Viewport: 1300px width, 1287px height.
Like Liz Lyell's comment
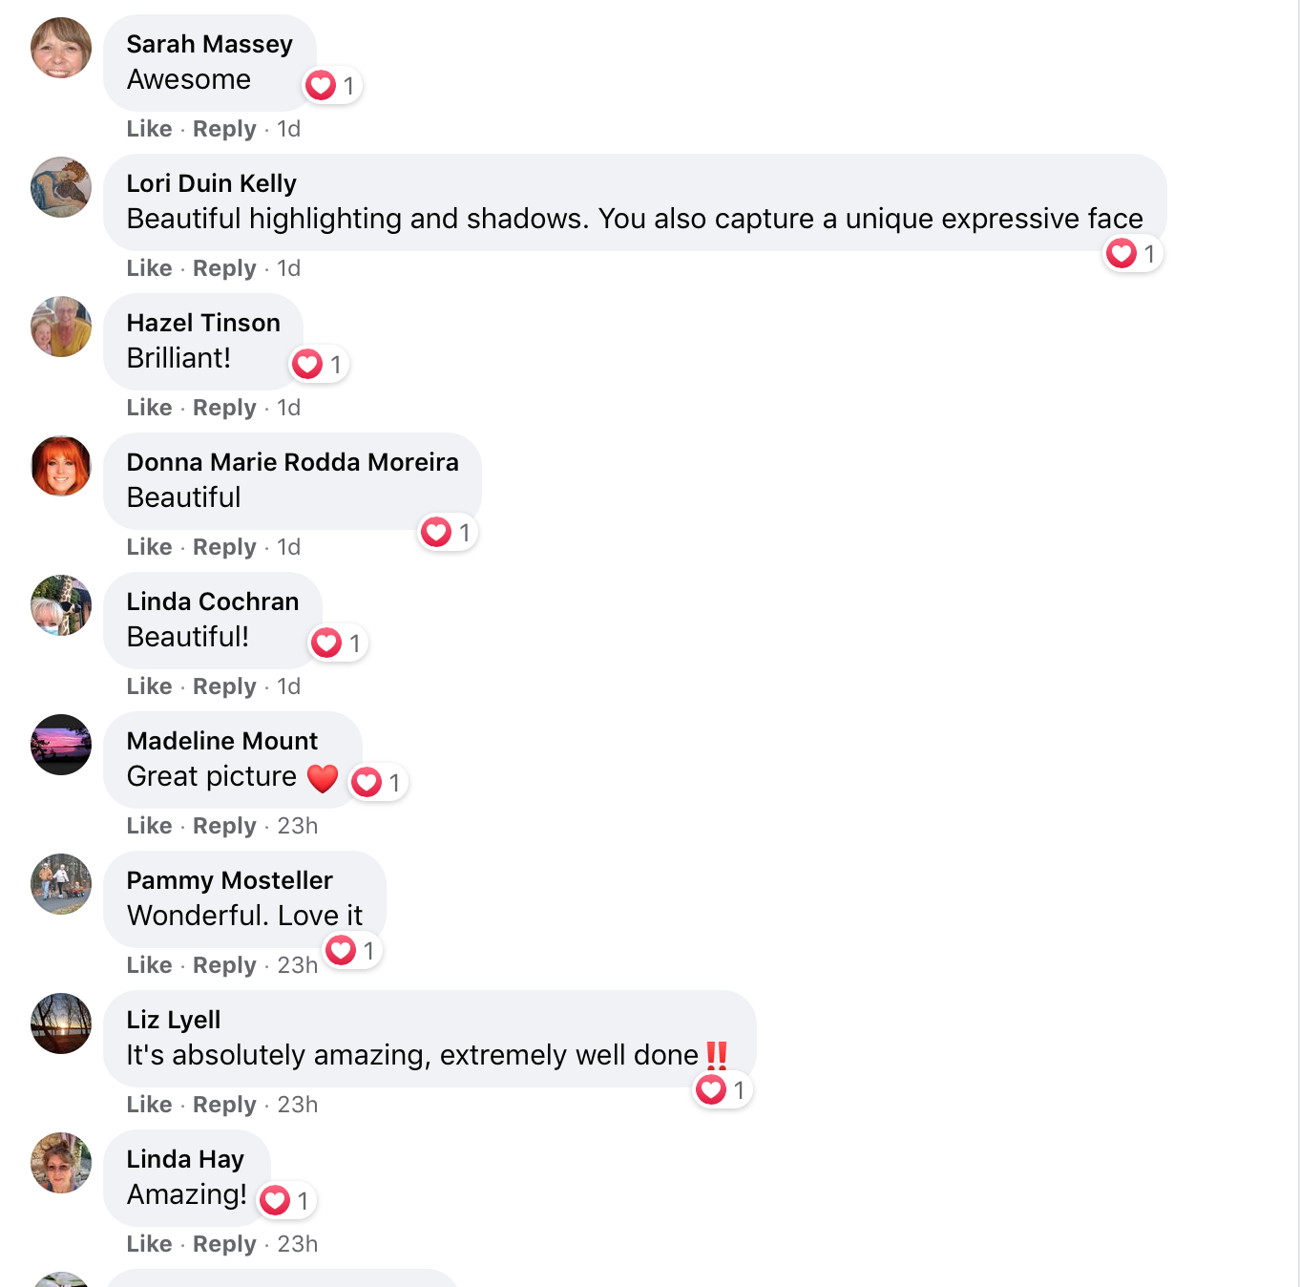149,1105
